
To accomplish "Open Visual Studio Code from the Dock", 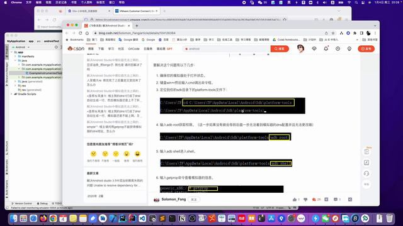I will (x=142, y=218).
